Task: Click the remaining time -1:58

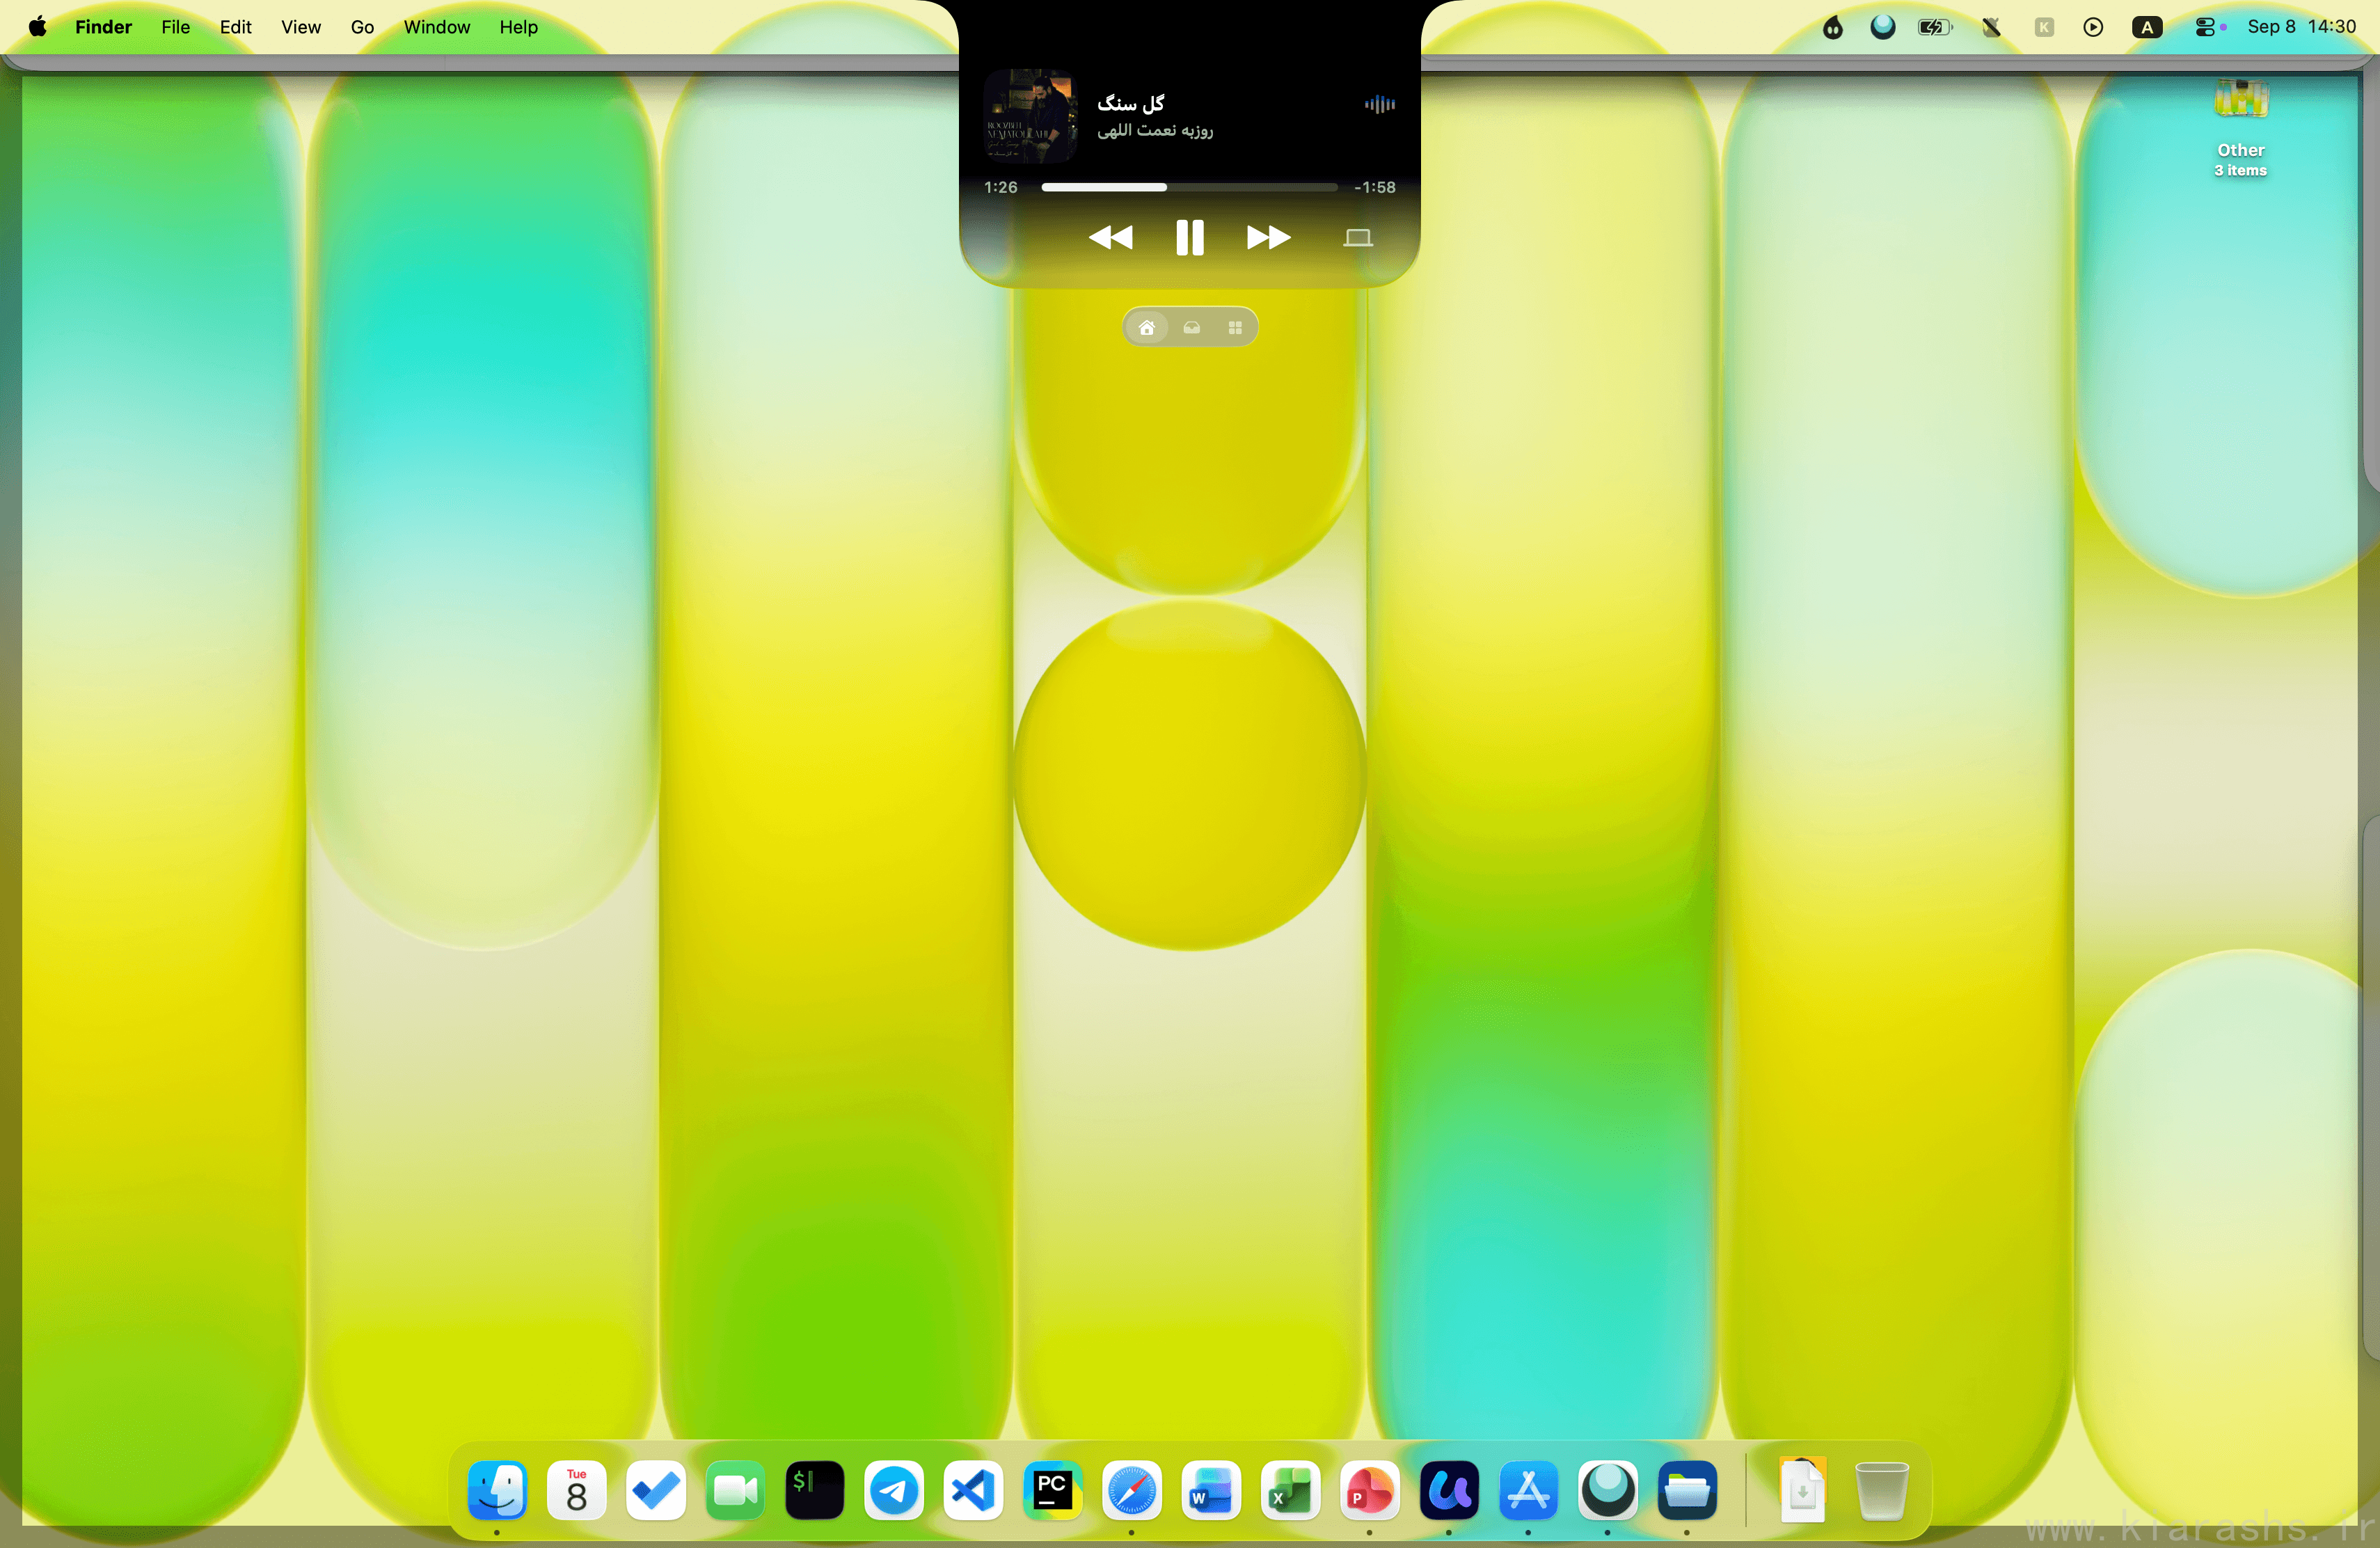Action: (x=1375, y=187)
